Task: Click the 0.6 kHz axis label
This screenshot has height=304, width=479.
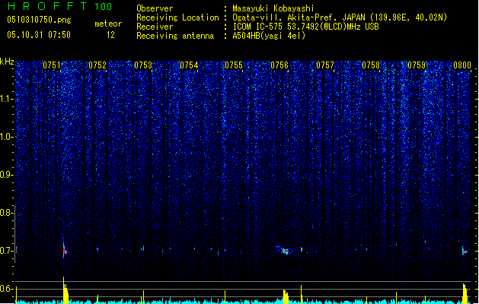Action: pyautogui.click(x=5, y=289)
